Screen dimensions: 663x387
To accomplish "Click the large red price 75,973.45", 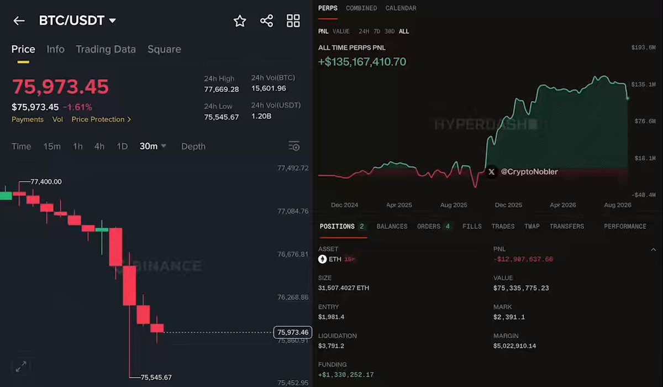I will [x=60, y=87].
